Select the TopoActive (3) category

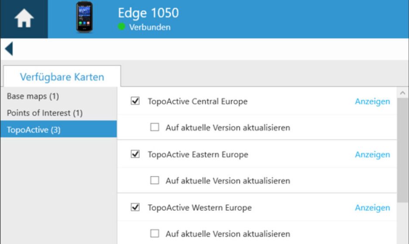tap(59, 129)
